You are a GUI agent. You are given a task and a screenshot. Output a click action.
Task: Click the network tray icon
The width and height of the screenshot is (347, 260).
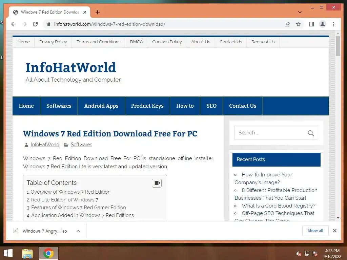click(307, 254)
